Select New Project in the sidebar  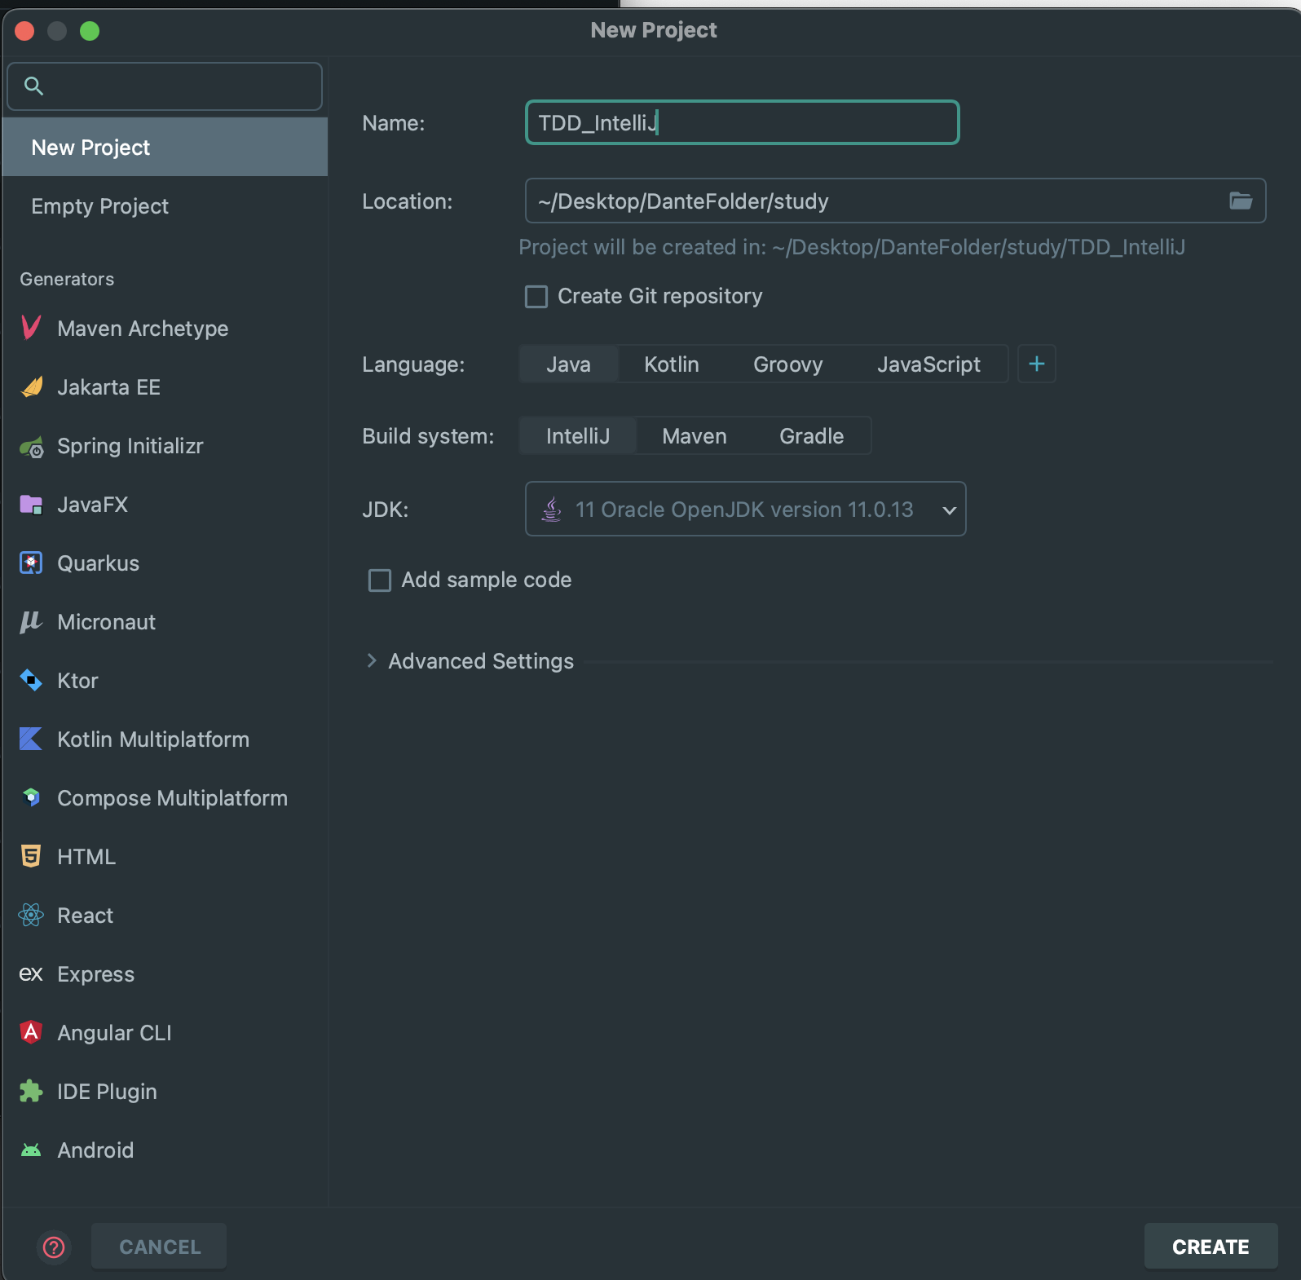[165, 147]
